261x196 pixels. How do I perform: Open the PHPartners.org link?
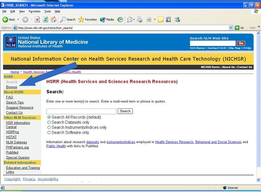(x=17, y=147)
